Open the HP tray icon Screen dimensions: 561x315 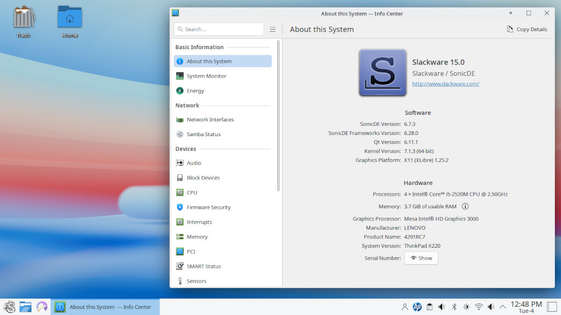(417, 307)
